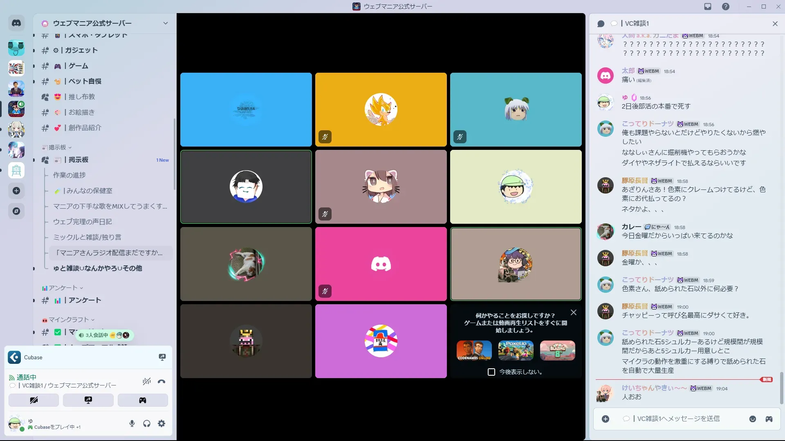Click the VC雑談1 message input field
The height and width of the screenshot is (441, 785).
pos(679,419)
